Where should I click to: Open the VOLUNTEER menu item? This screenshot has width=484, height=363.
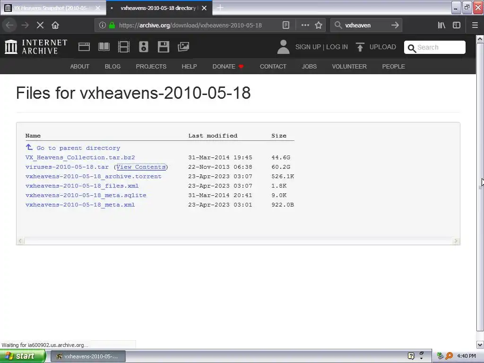coord(349,67)
